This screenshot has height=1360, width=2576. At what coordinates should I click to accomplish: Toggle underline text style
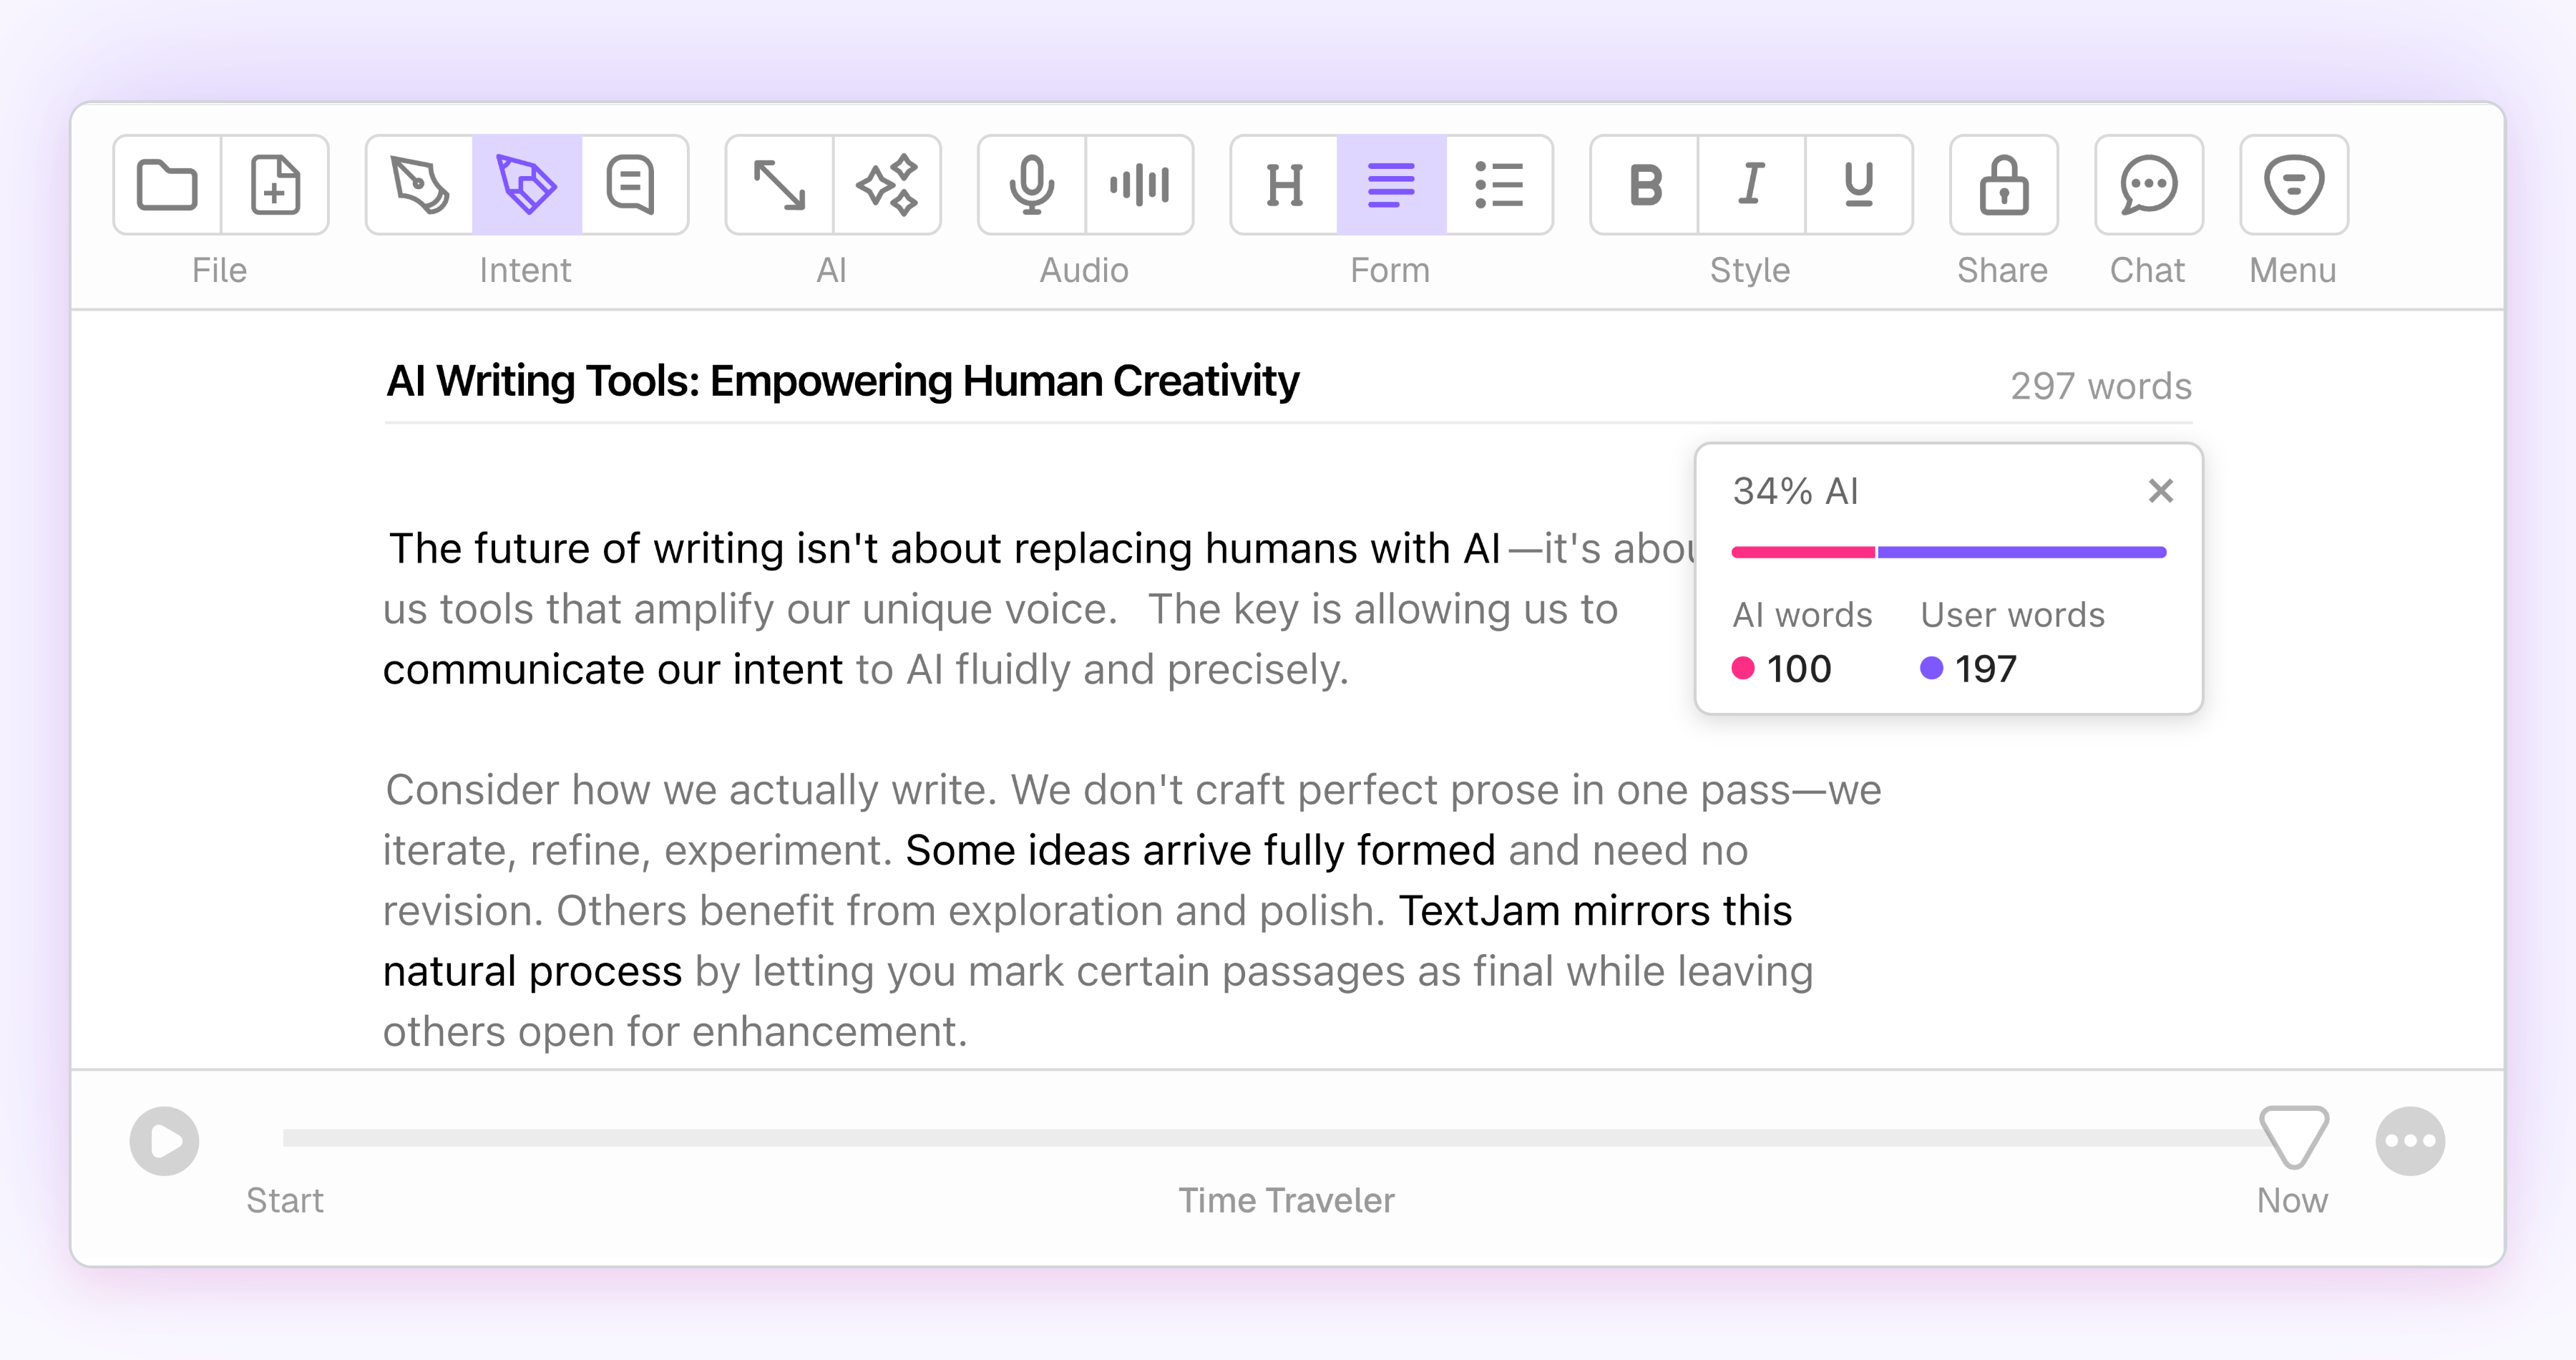[x=1858, y=185]
